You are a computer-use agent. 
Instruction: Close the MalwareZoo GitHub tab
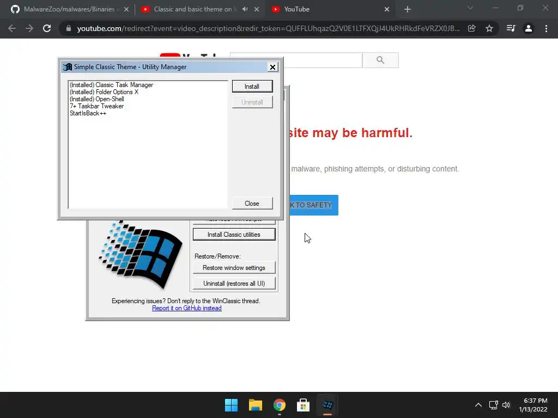[126, 9]
